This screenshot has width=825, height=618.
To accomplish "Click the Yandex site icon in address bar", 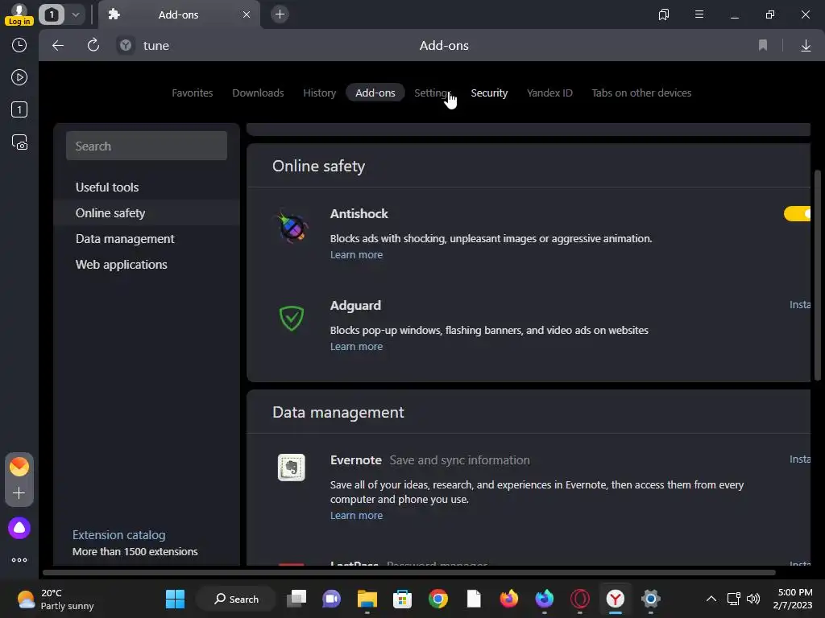I will tap(125, 46).
